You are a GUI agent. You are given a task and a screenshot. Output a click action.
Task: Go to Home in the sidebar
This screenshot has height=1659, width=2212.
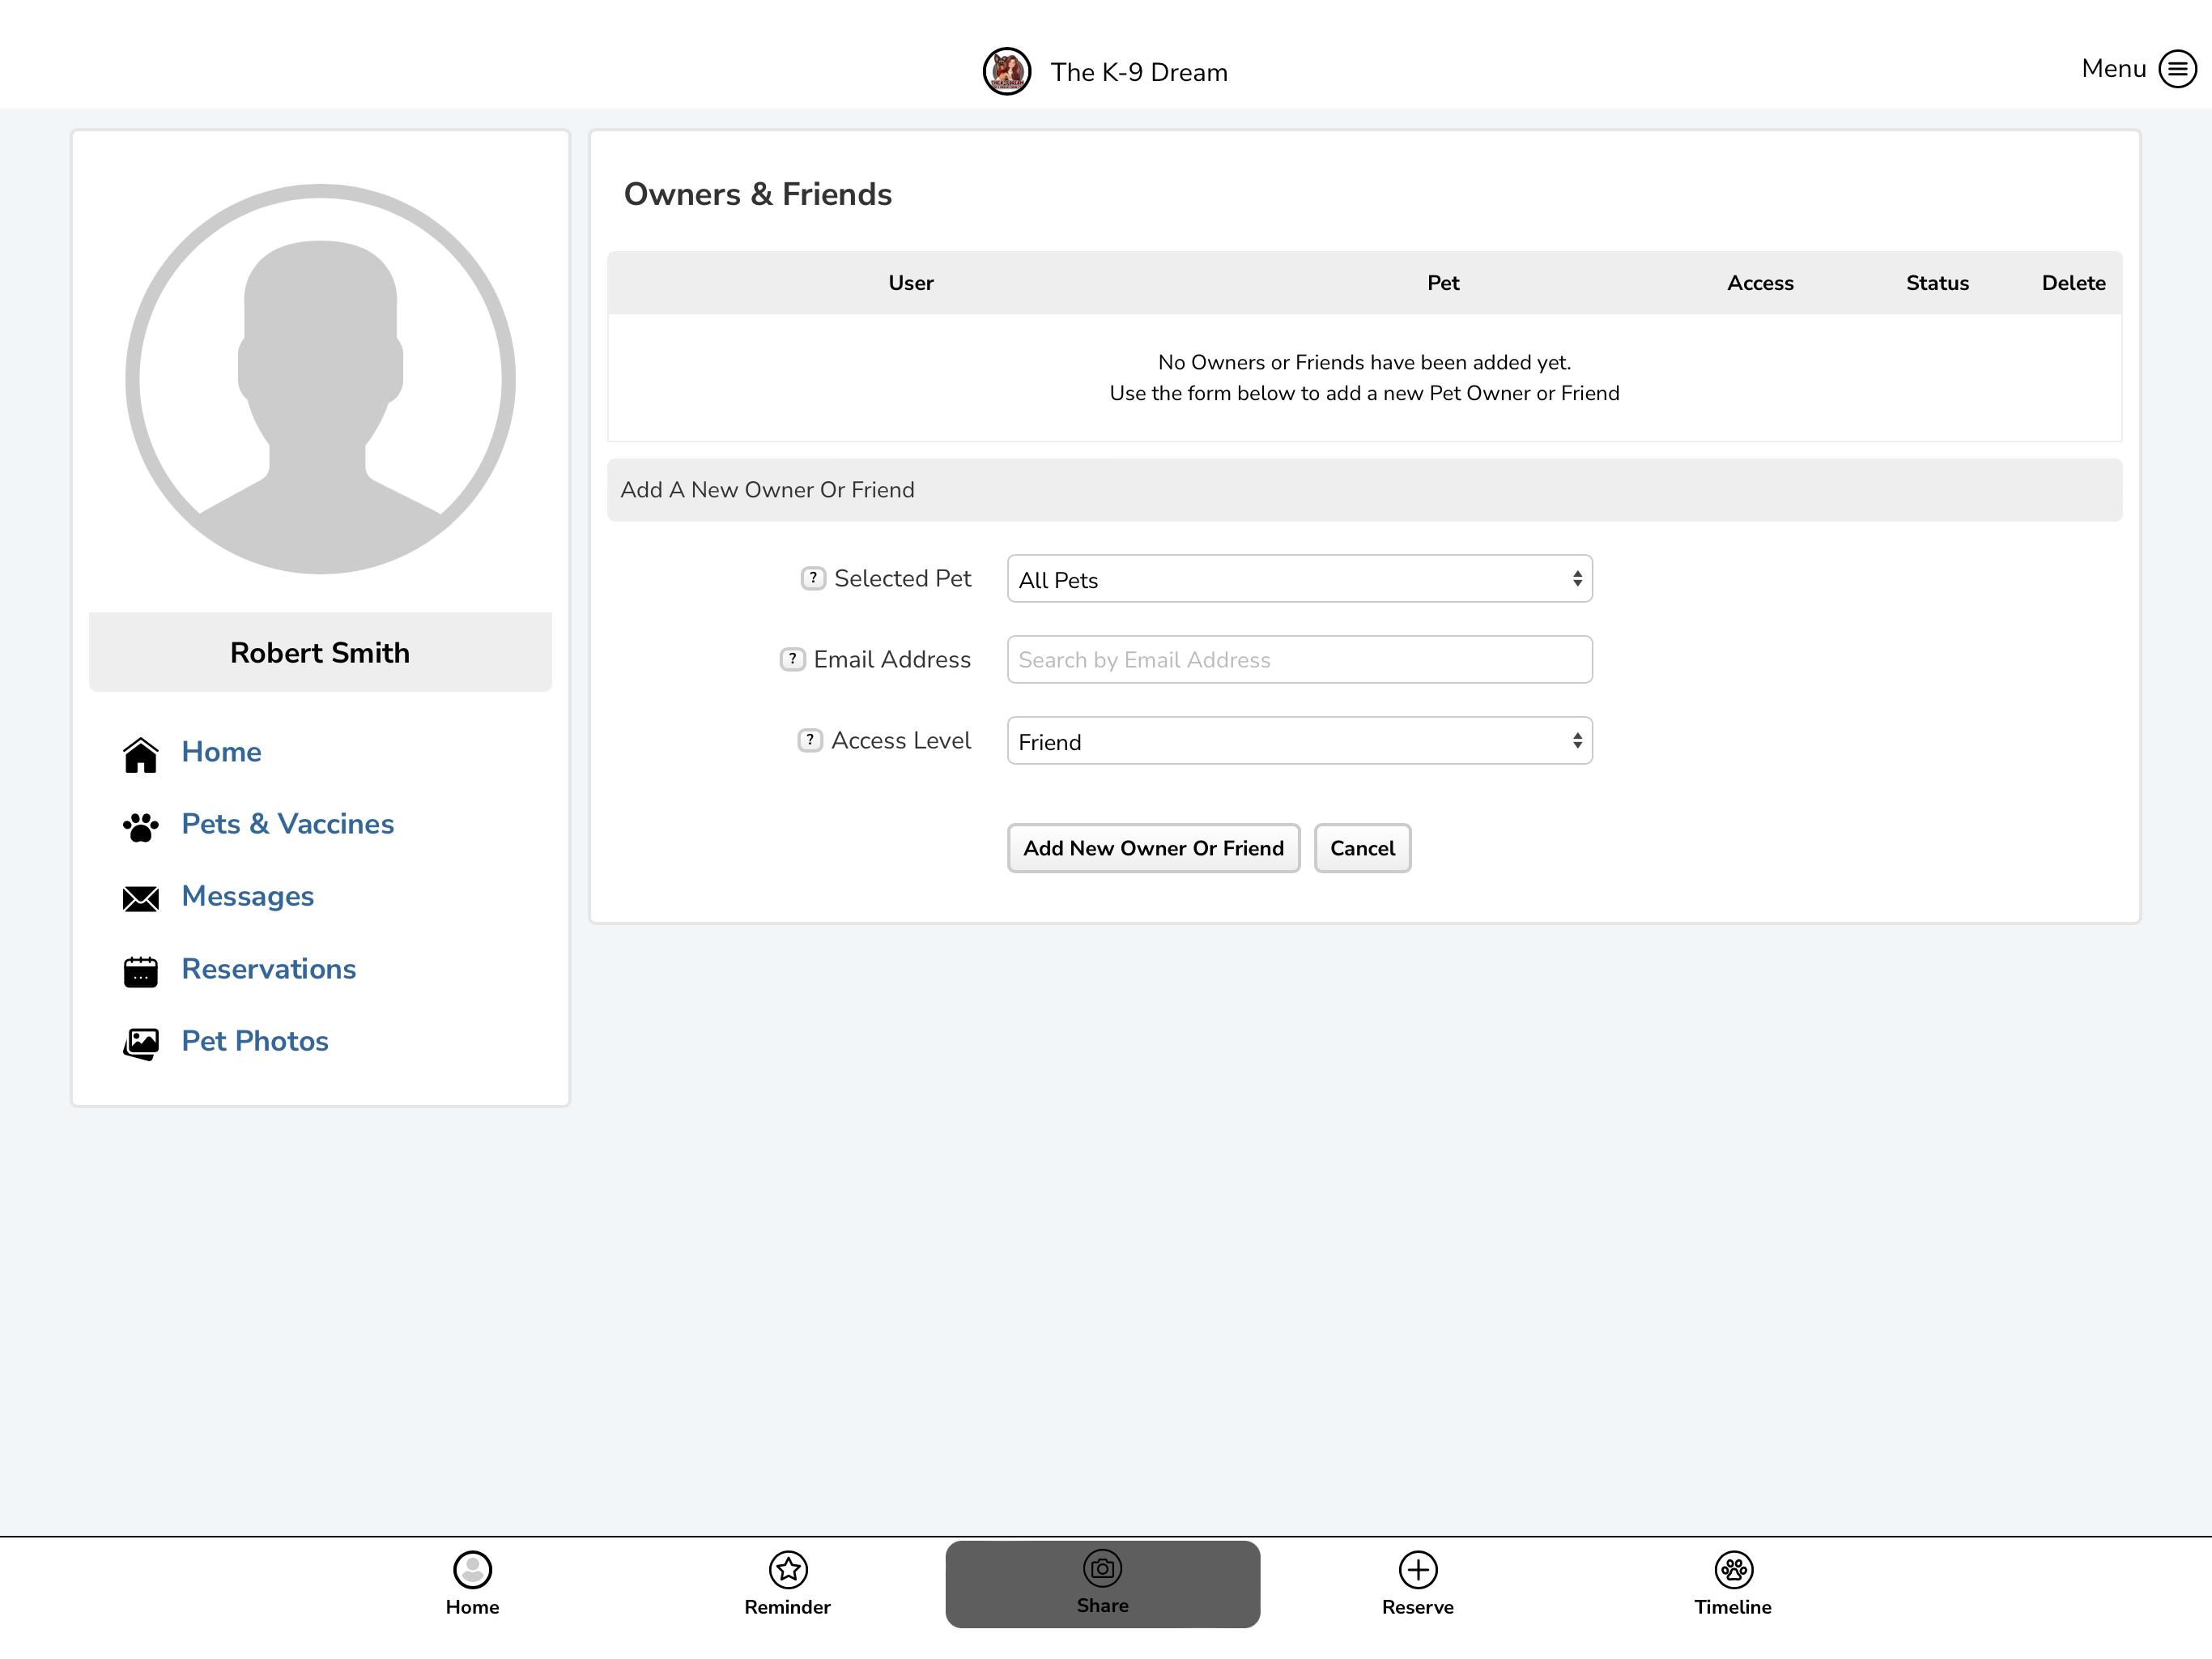(x=221, y=753)
